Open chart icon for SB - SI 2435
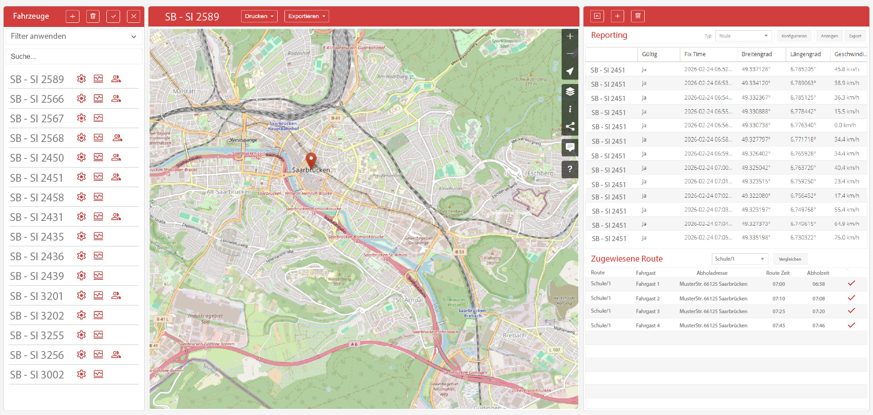 (98, 236)
